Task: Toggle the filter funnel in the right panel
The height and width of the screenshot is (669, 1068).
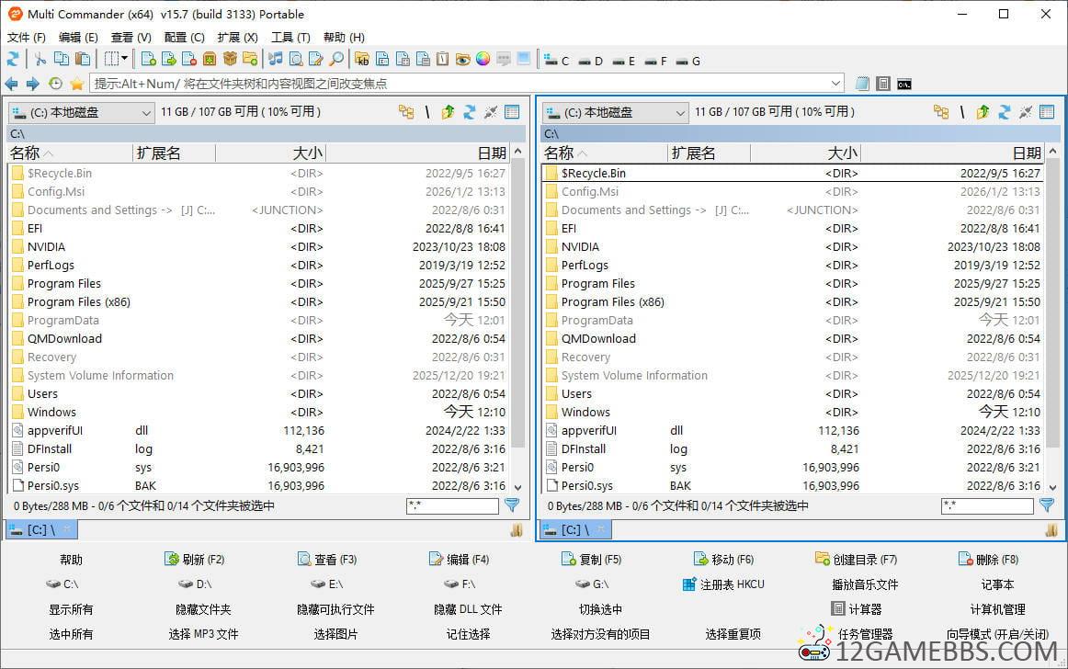Action: (x=1049, y=505)
